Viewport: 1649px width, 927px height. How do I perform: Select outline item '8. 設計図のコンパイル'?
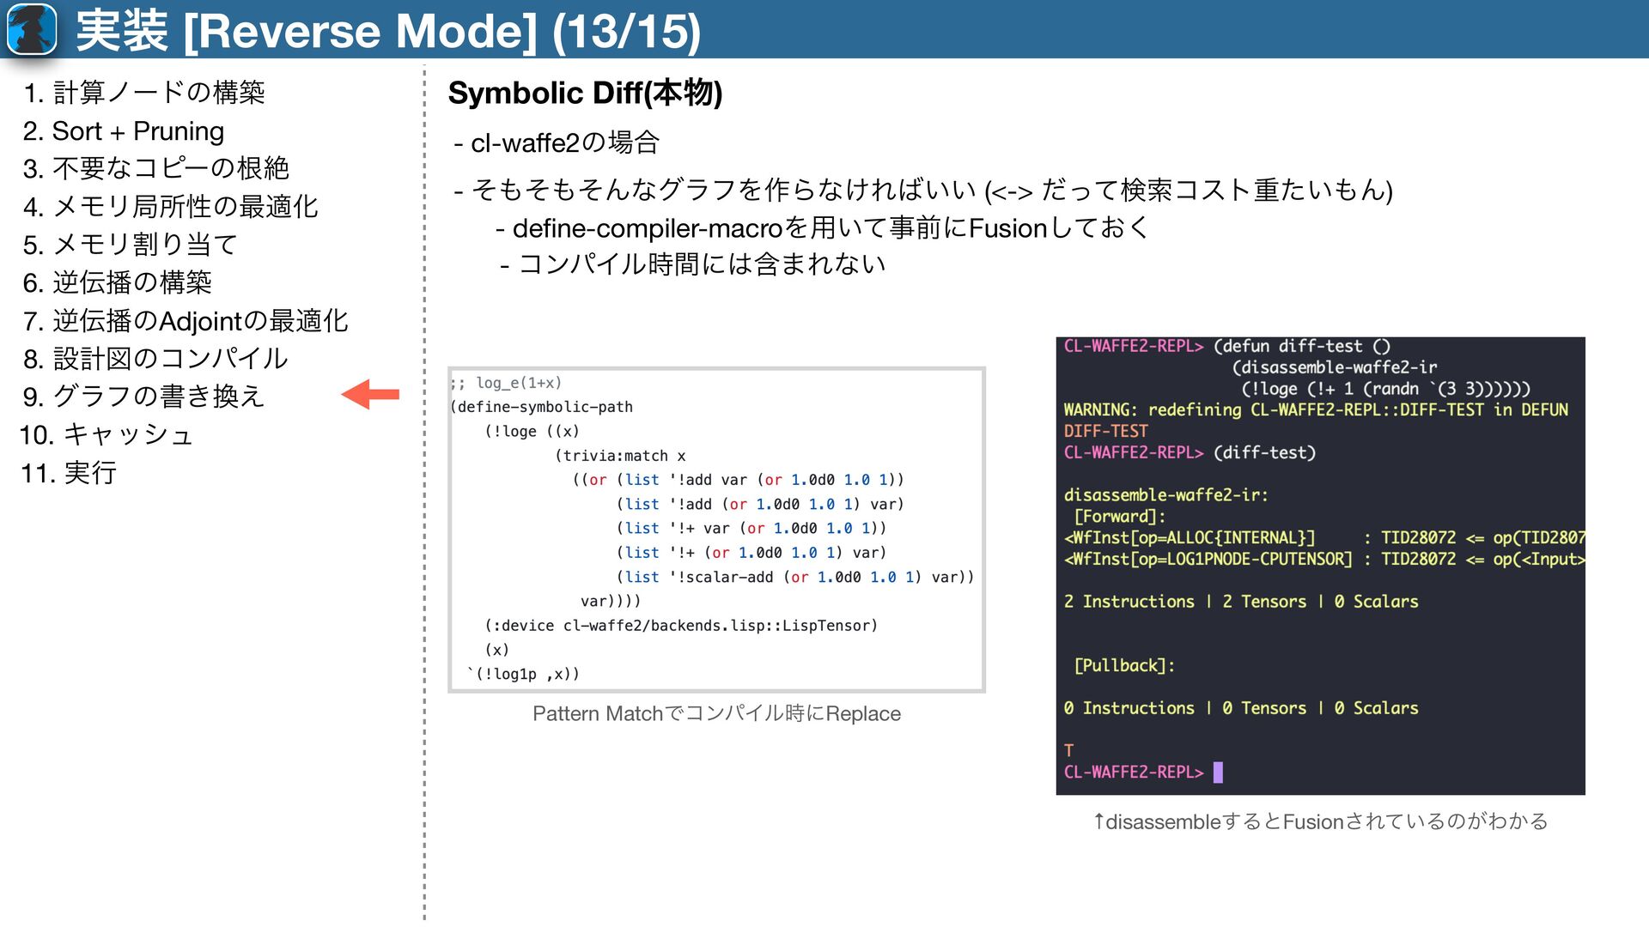(x=155, y=359)
